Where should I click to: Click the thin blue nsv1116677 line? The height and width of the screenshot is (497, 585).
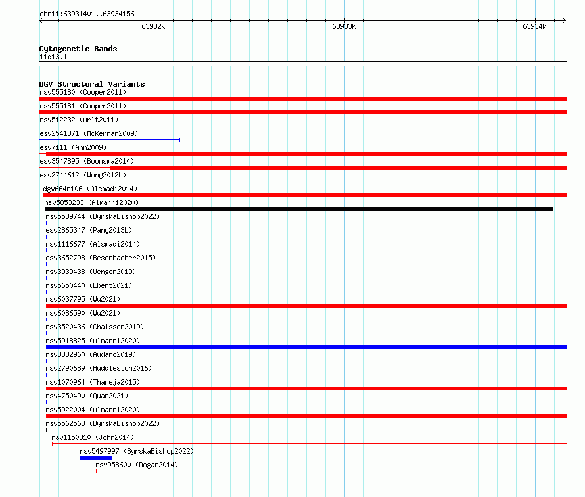tap(306, 250)
